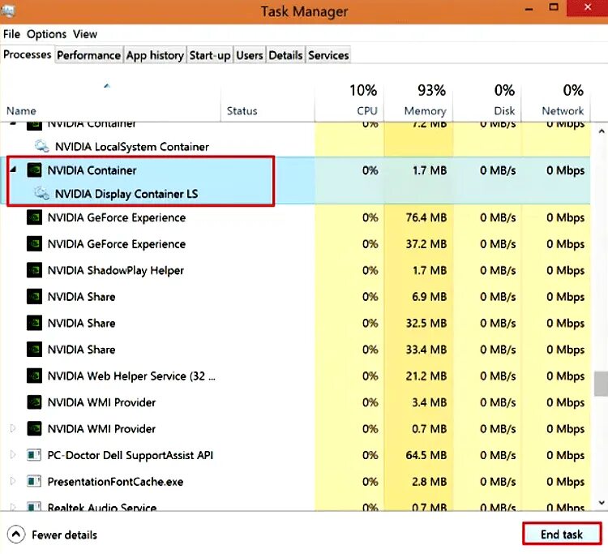Screen dimensions: 608x554
Task: Click the scrollbar up arrow
Action: pyautogui.click(x=601, y=131)
